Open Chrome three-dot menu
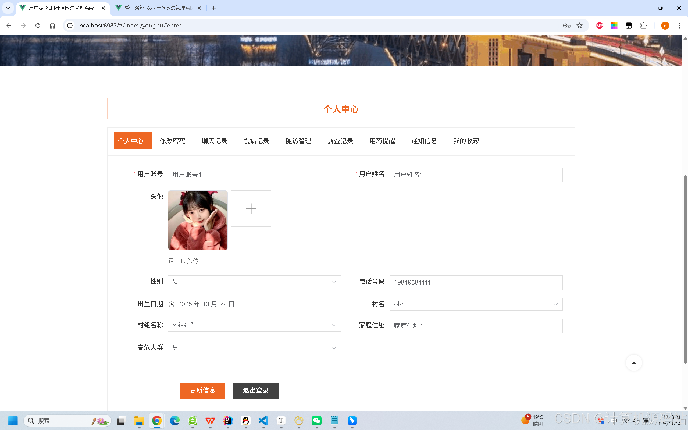 click(680, 26)
